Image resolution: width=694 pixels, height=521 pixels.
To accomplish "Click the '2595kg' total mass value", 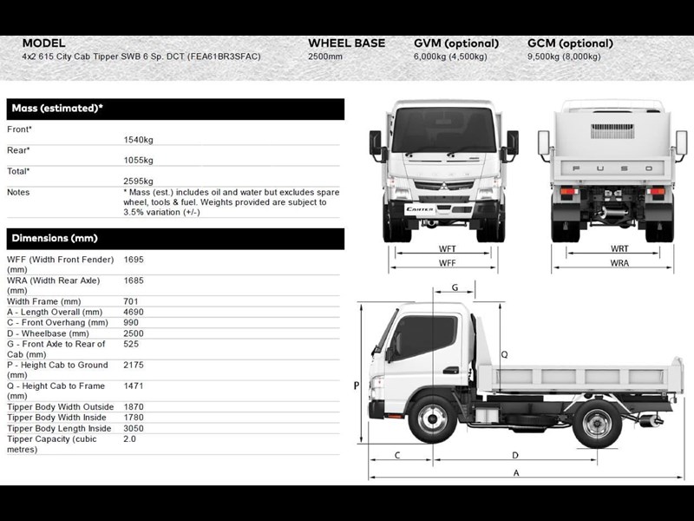I will point(139,181).
